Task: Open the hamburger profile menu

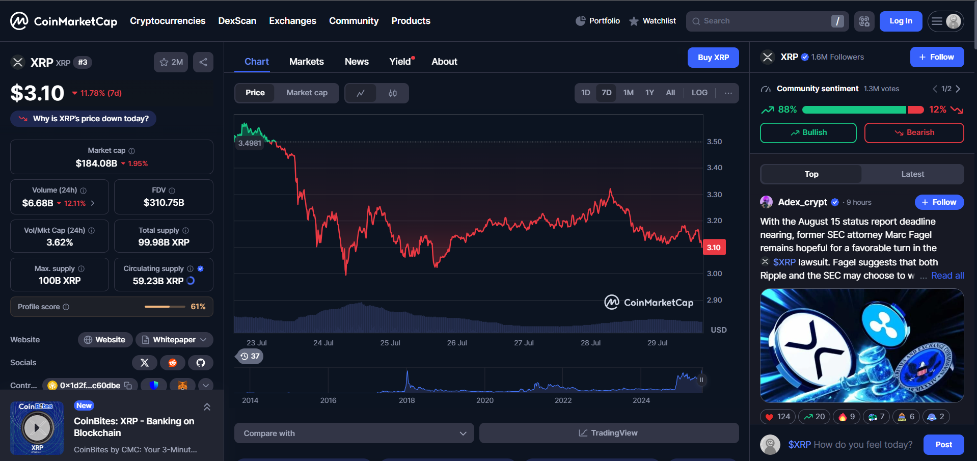Action: pyautogui.click(x=945, y=21)
